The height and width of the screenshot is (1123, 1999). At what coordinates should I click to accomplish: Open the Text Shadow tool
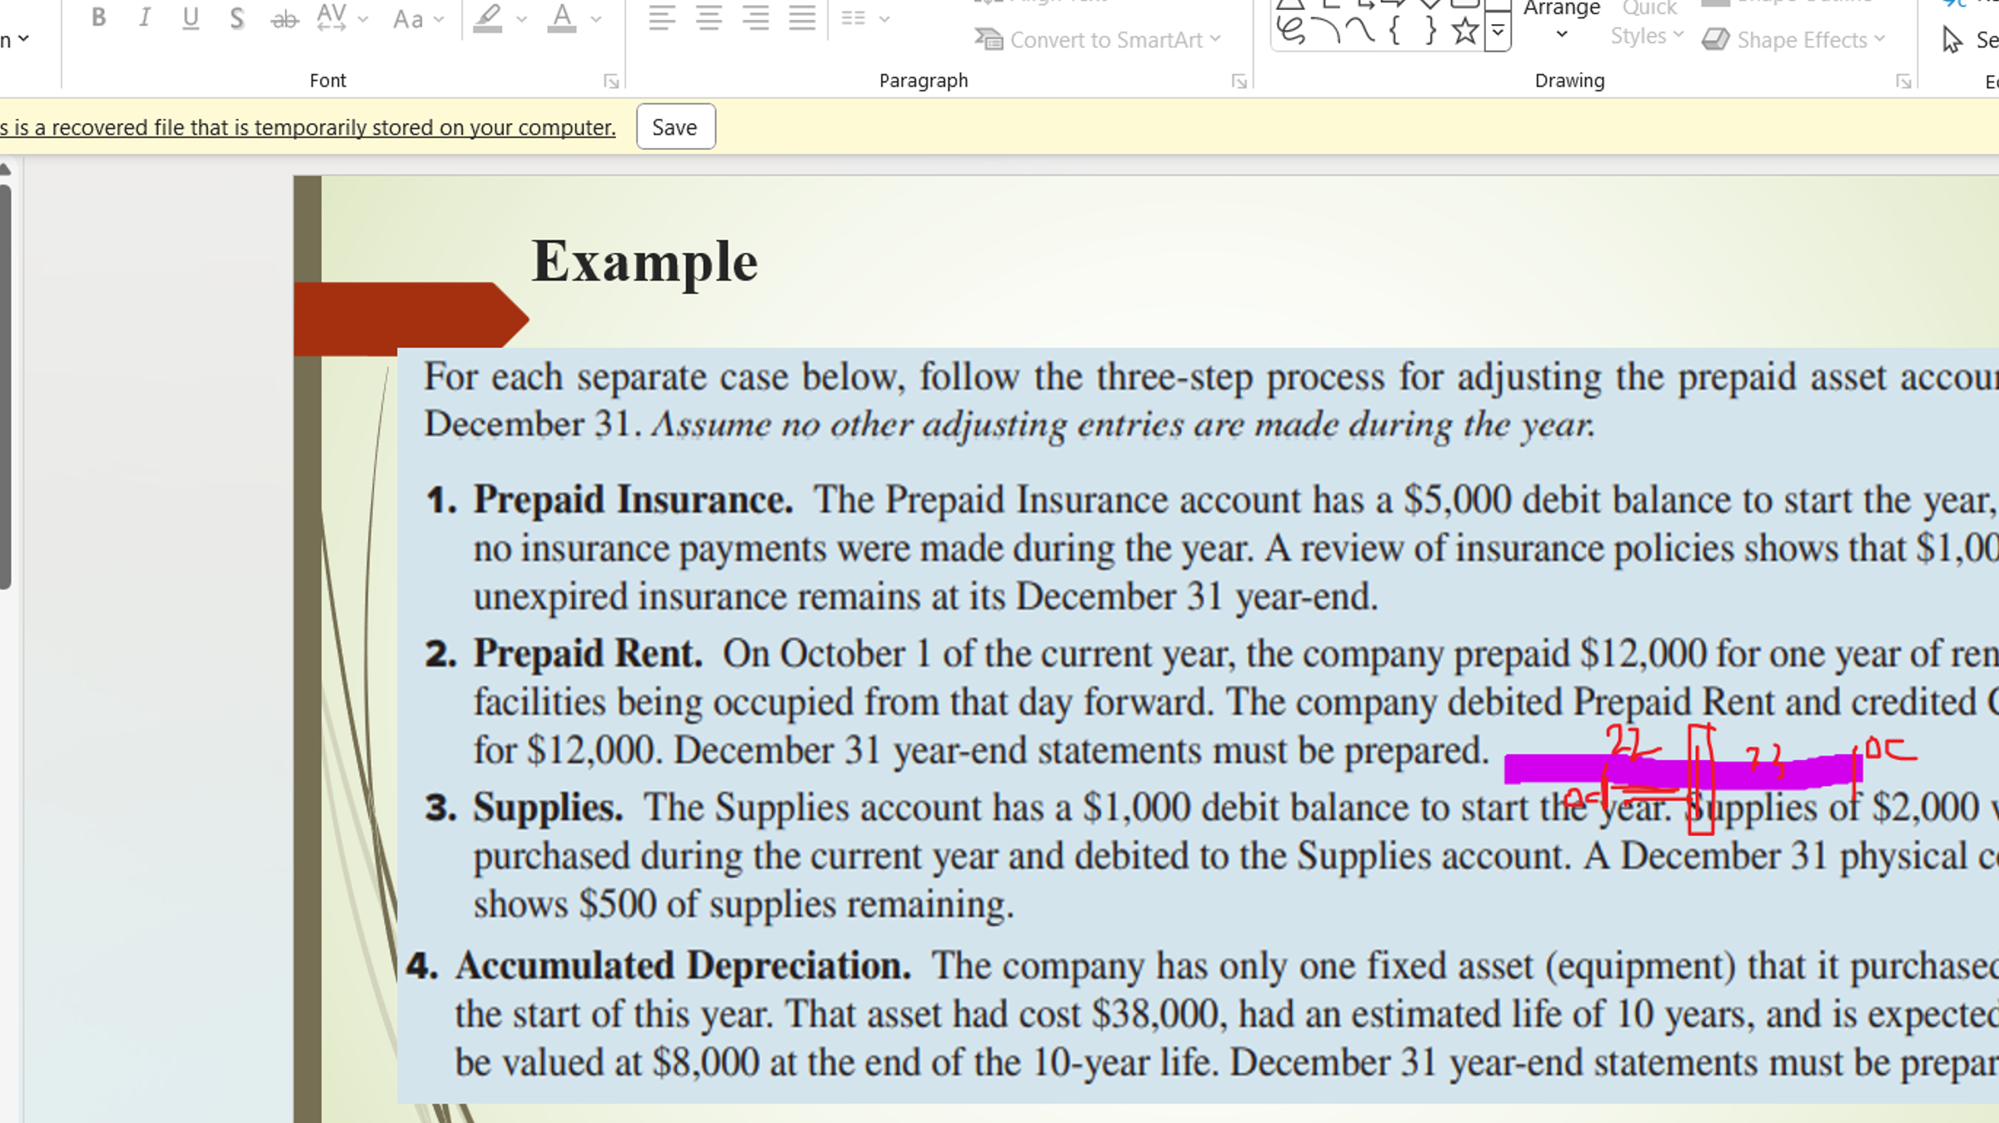236,17
